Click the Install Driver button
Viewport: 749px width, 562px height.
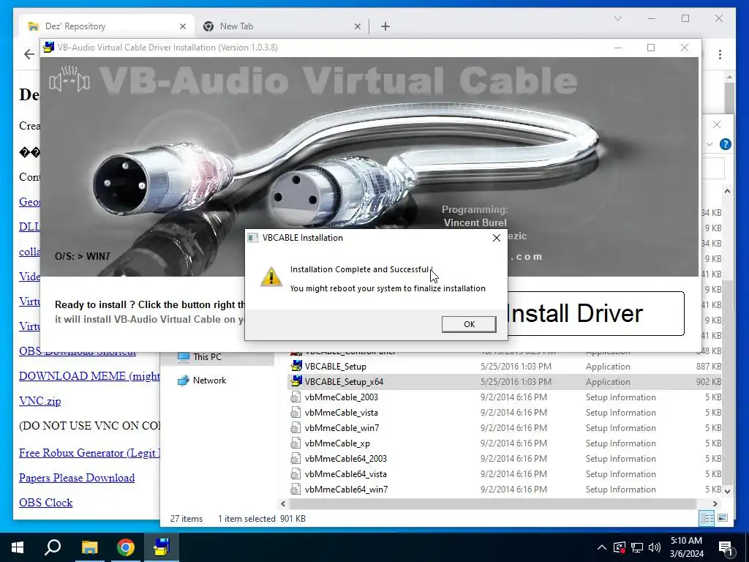coord(595,313)
